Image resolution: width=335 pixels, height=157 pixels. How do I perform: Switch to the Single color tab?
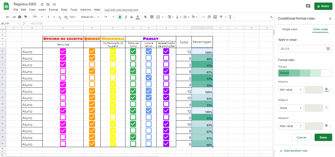tap(290, 29)
